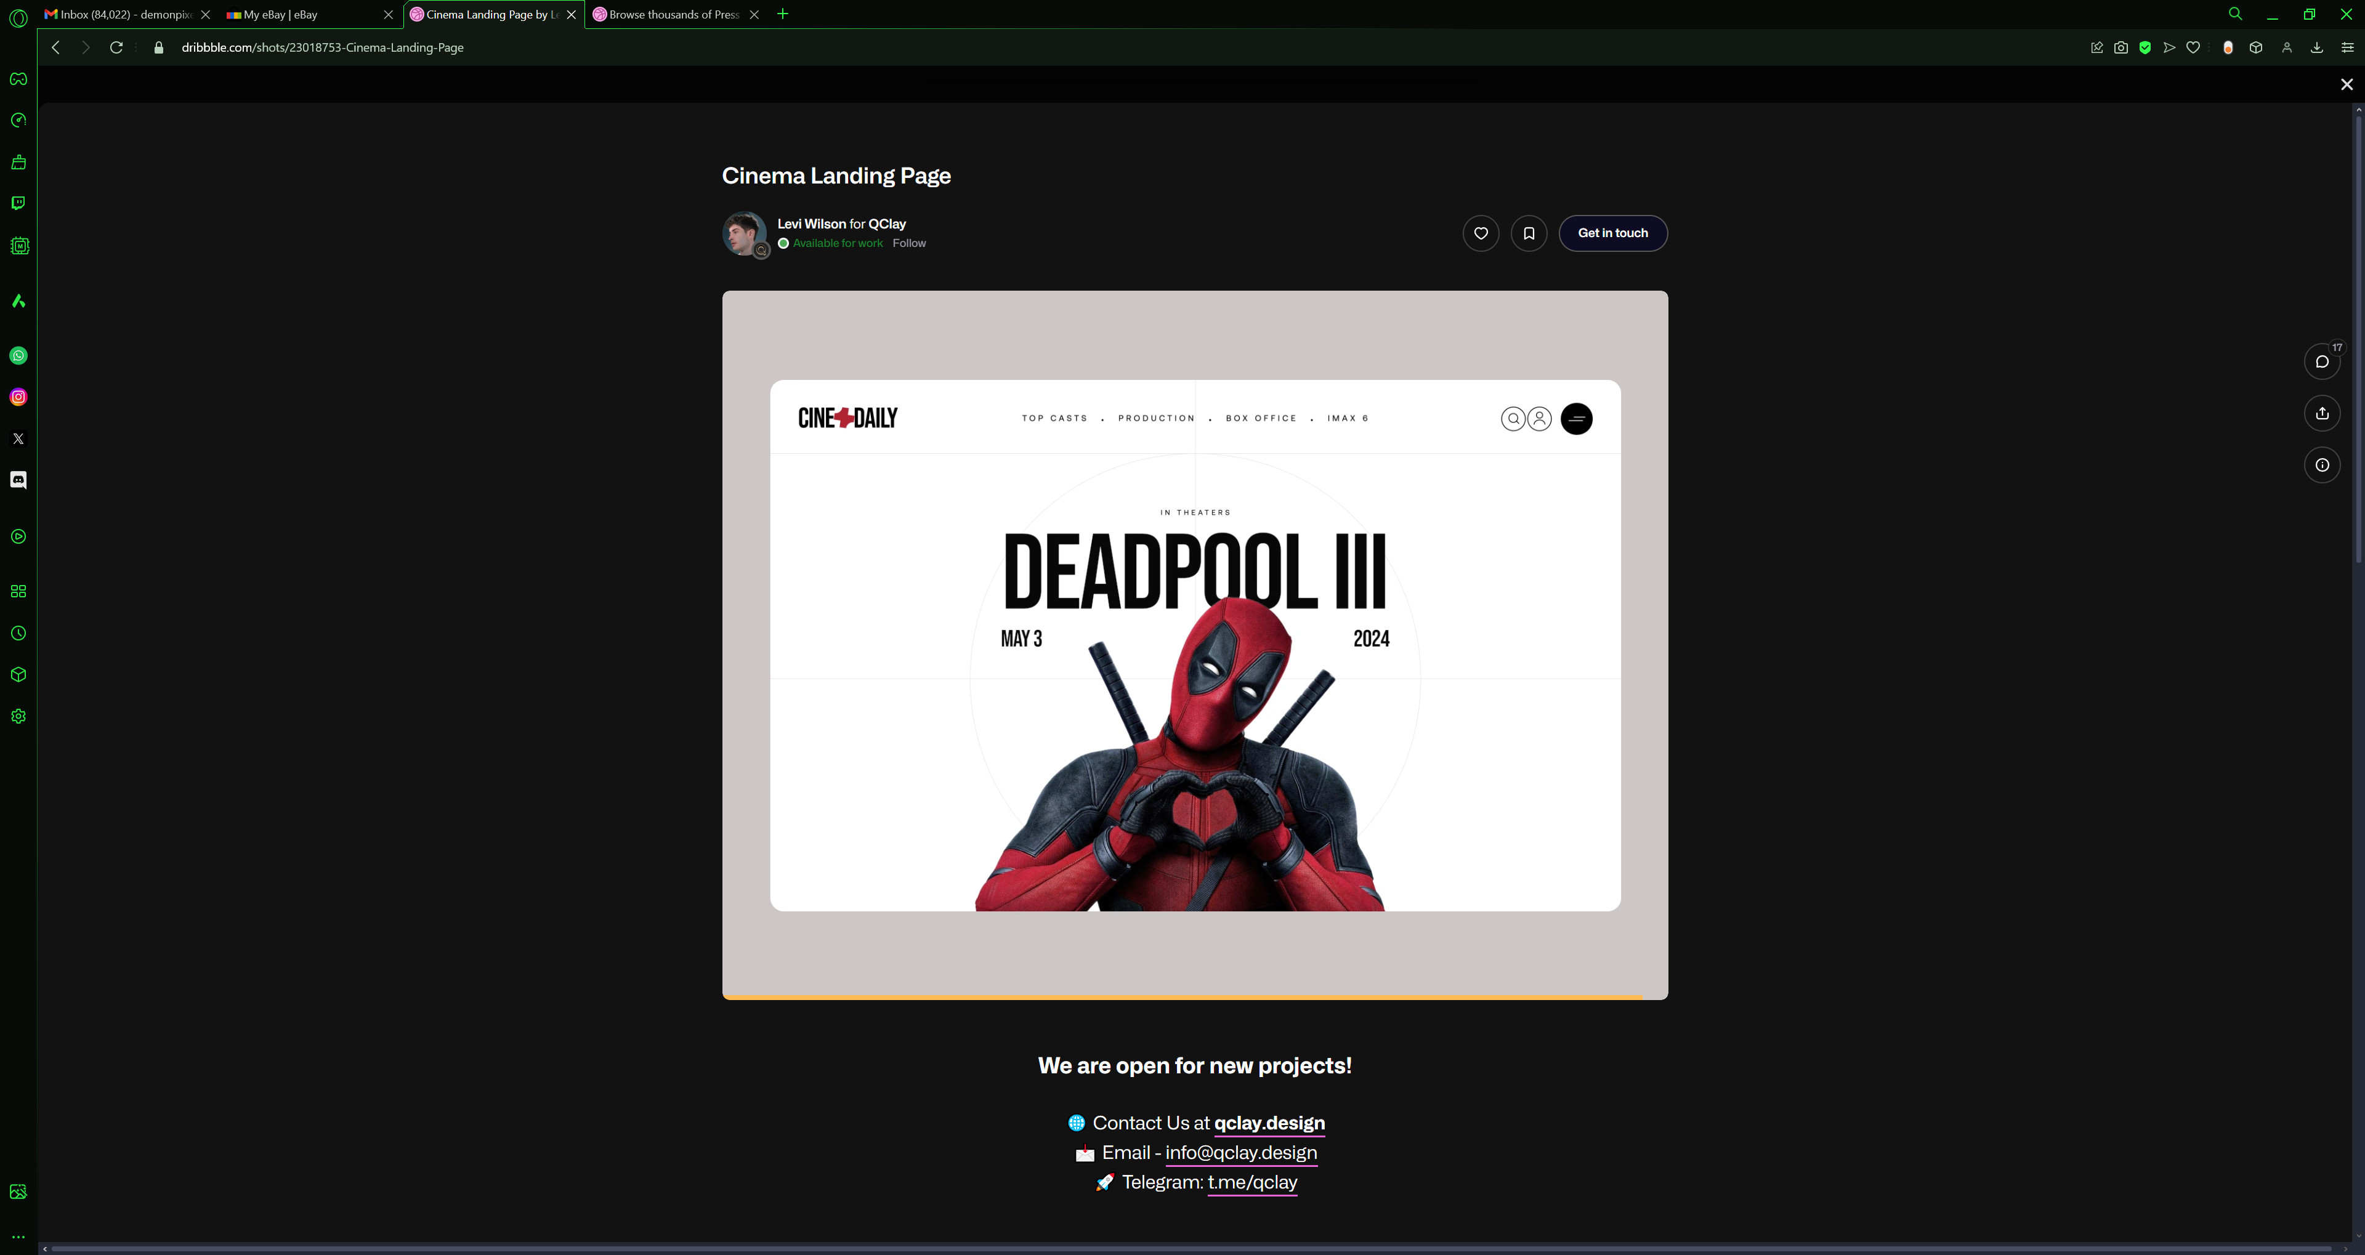Open the shot details info icon
The width and height of the screenshot is (2365, 1255).
2322,466
